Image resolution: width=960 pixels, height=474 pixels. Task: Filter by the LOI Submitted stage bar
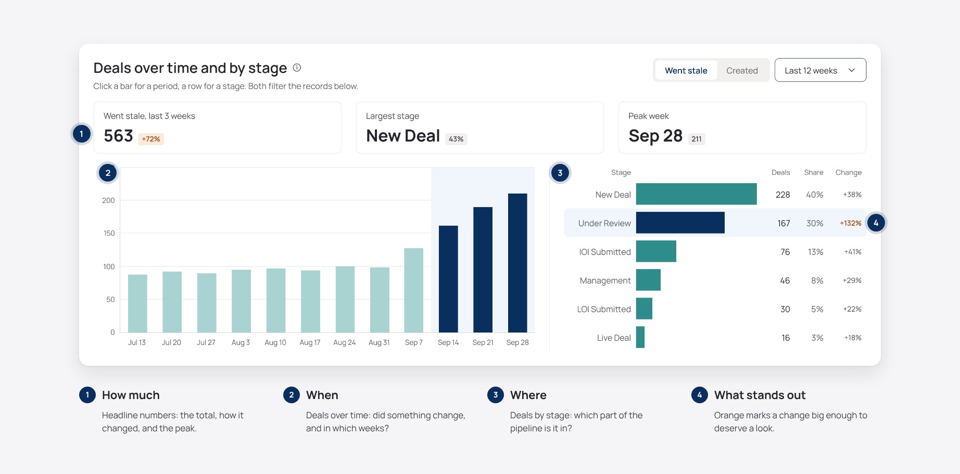[644, 309]
